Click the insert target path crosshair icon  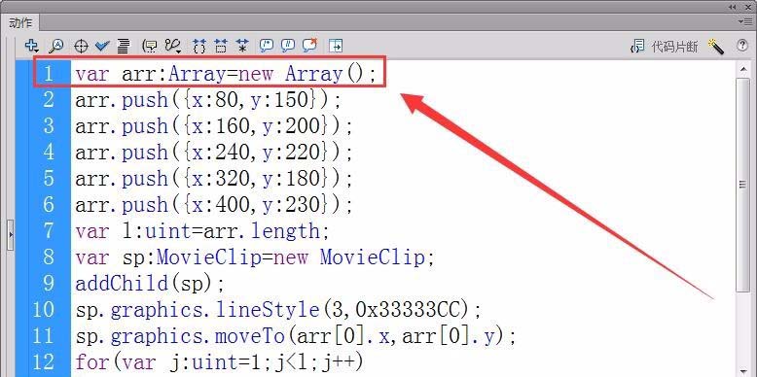click(81, 46)
